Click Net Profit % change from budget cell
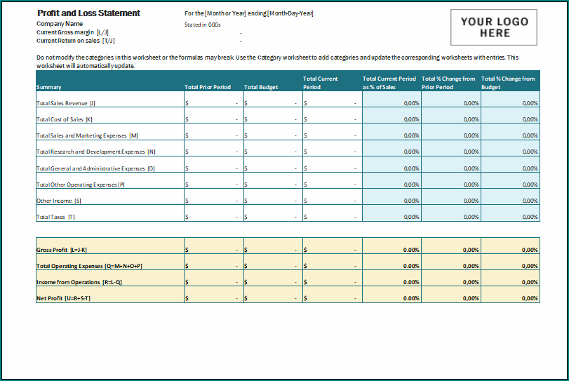The height and width of the screenshot is (381, 569). (511, 295)
